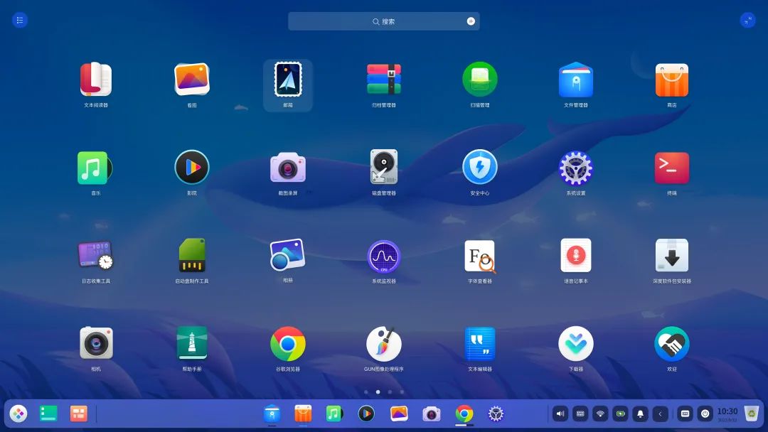768x432 pixels.
Task: Open the 安全中心 security center
Action: (x=480, y=167)
